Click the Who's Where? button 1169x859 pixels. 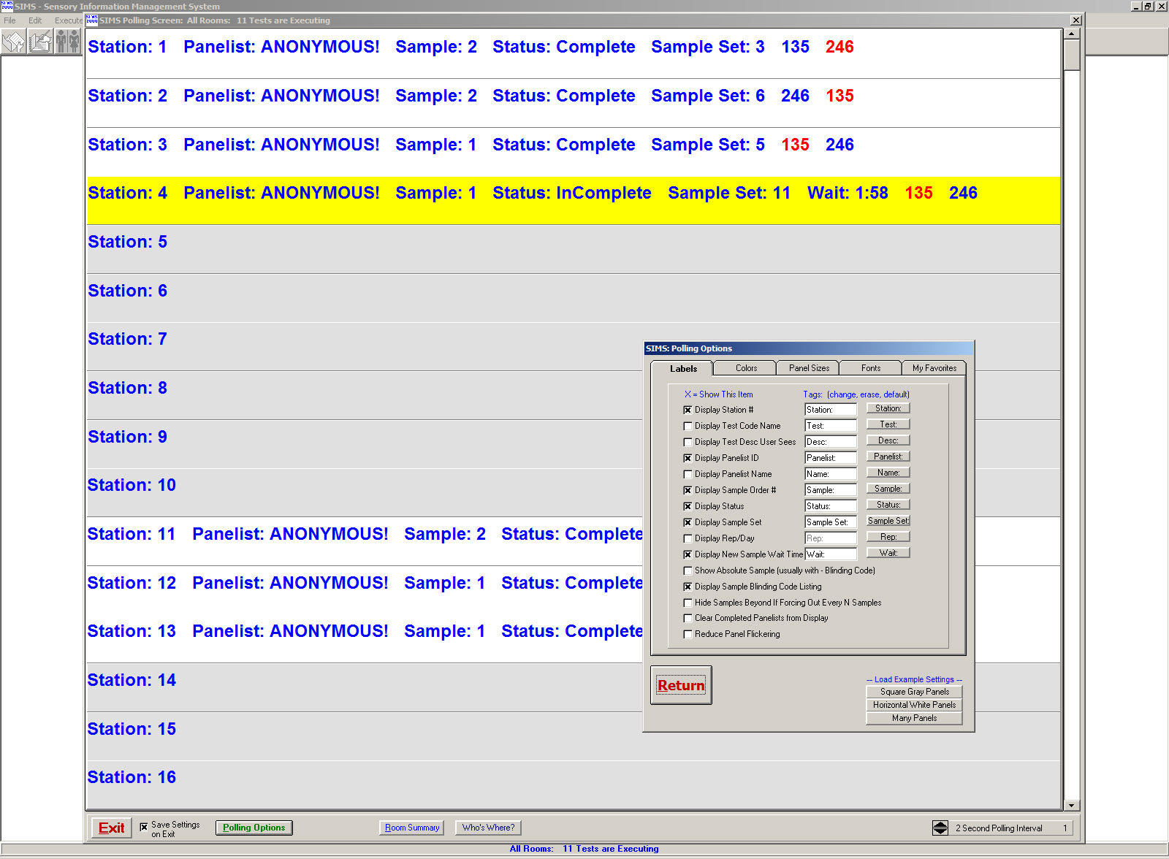[x=488, y=828]
